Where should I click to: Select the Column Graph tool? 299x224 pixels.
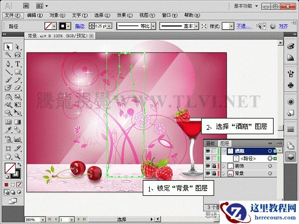click(17, 139)
